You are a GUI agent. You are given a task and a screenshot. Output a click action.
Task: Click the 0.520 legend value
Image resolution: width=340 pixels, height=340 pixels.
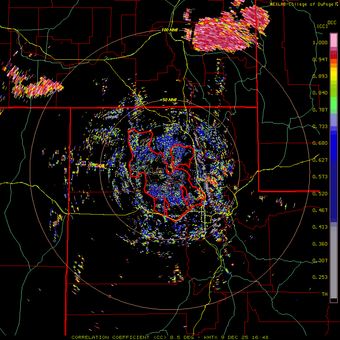click(320, 194)
